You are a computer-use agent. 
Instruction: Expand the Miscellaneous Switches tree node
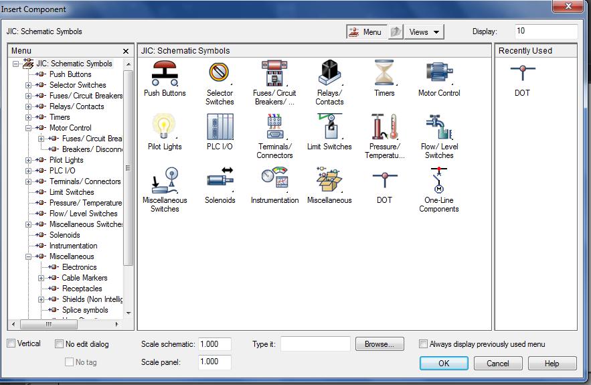28,225
